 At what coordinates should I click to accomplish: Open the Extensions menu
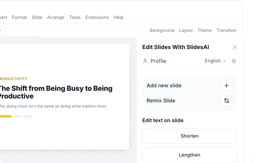click(x=97, y=18)
